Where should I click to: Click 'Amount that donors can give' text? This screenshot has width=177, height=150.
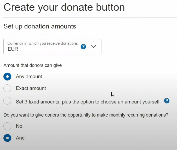tap(33, 65)
